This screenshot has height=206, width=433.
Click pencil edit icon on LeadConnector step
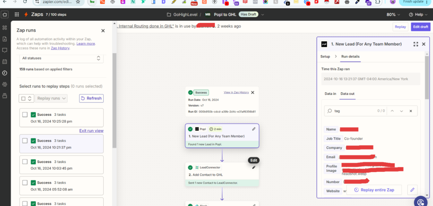point(254,167)
